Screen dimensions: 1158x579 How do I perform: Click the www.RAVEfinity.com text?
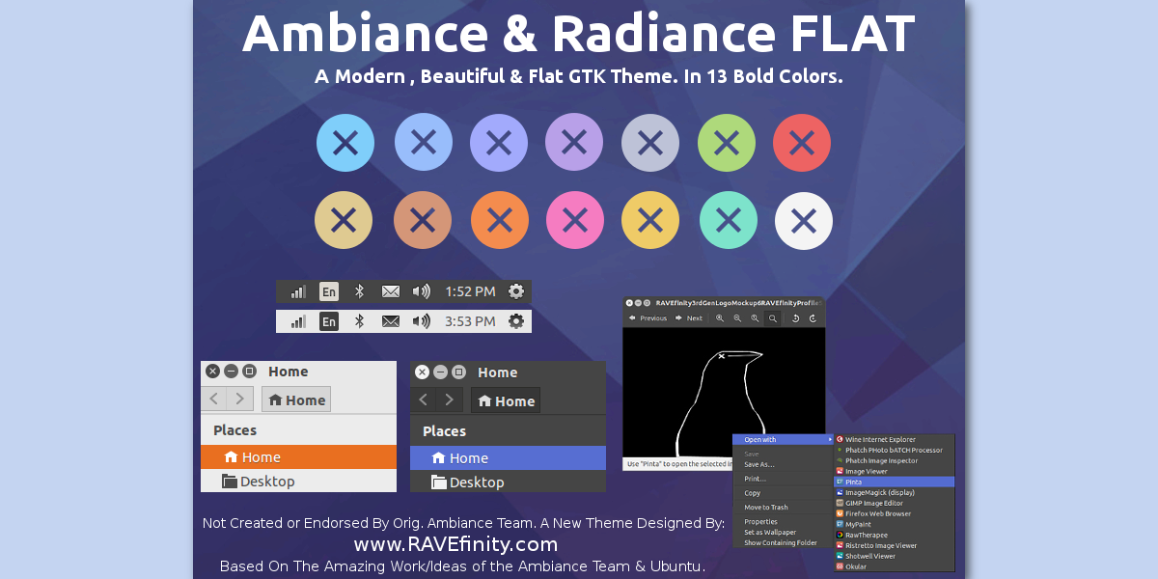[456, 544]
